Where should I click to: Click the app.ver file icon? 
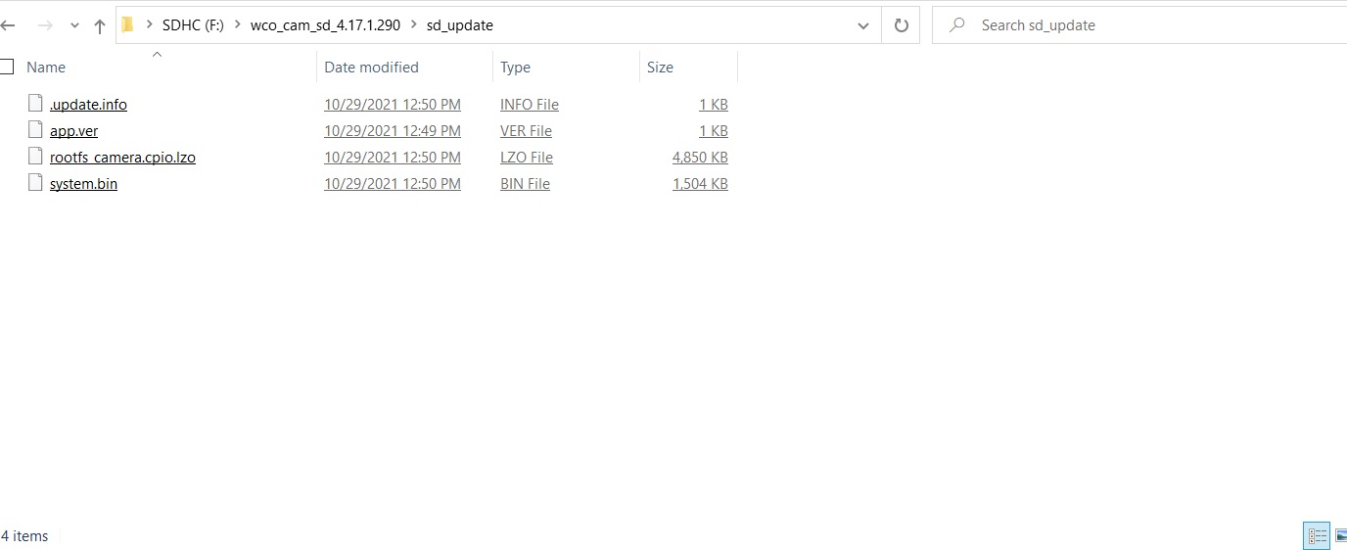36,130
